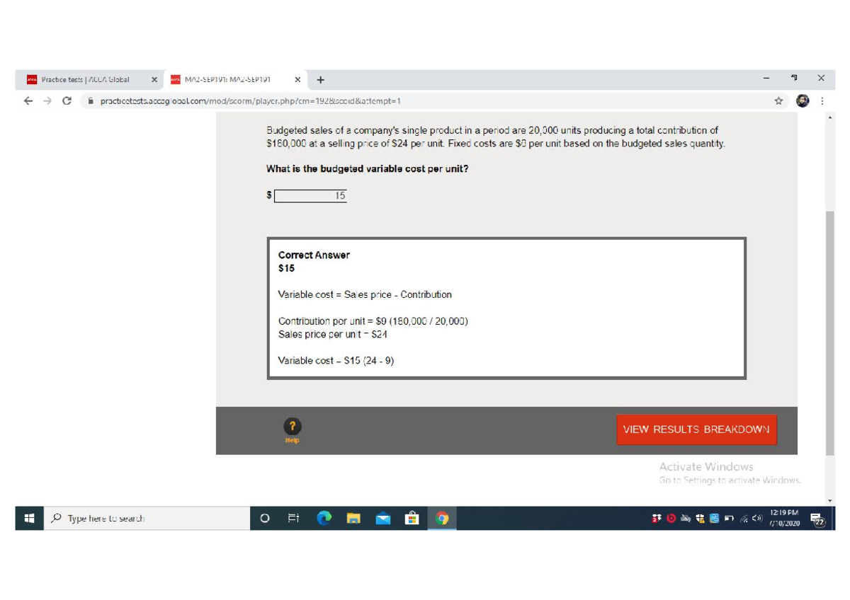This screenshot has height=600, width=850.
Task: Launch Microsoft Edge from the taskbar
Action: tap(324, 518)
